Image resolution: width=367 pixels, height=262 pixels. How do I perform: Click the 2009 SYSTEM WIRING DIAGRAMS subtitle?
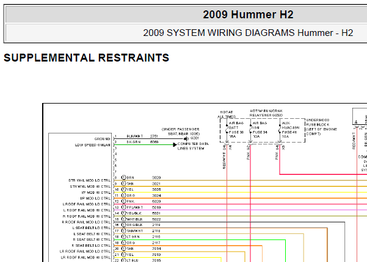click(x=248, y=33)
